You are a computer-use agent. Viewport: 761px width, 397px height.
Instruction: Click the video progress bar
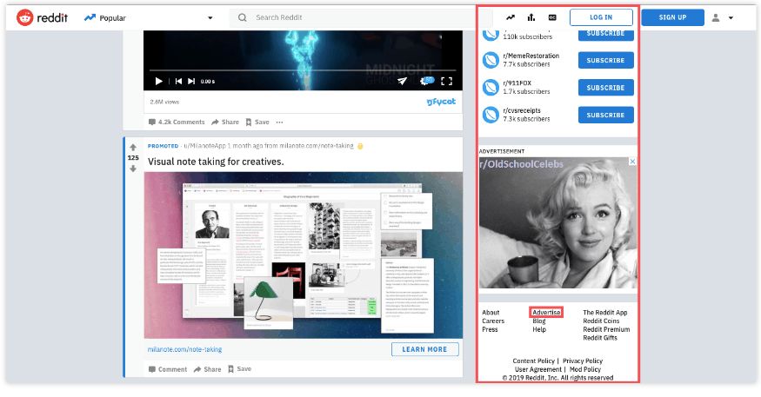point(303,70)
